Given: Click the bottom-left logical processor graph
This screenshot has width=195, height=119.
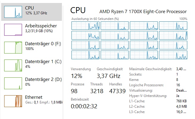Looking at the screenshot, I should pyautogui.click(x=85, y=55).
